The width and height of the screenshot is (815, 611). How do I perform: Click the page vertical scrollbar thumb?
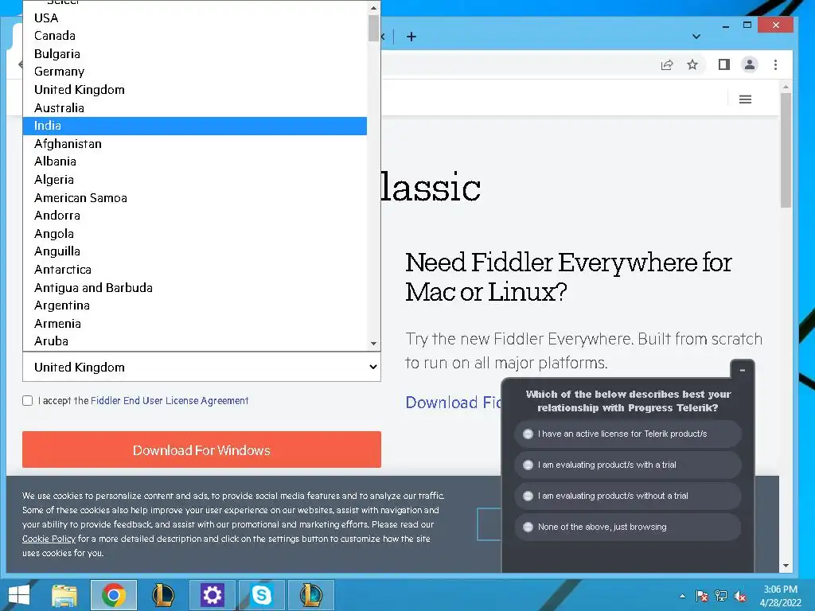(x=786, y=150)
